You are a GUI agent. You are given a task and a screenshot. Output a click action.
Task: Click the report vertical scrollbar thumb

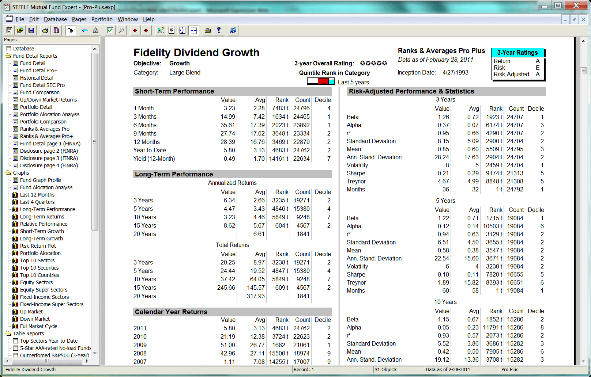pos(584,71)
